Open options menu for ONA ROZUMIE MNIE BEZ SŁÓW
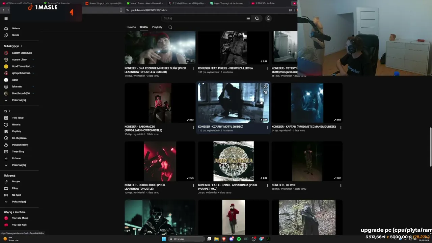The width and height of the screenshot is (432, 243). point(194,69)
